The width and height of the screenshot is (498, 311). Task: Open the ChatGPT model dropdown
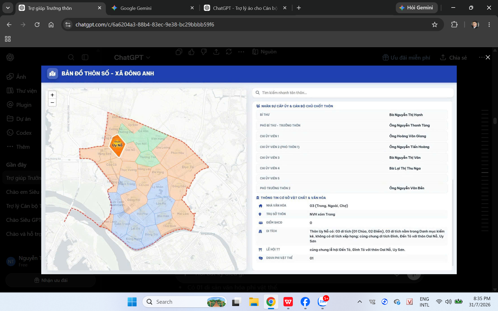[x=132, y=58]
